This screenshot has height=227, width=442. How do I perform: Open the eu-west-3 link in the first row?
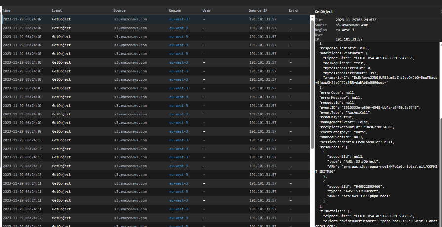coord(178,19)
